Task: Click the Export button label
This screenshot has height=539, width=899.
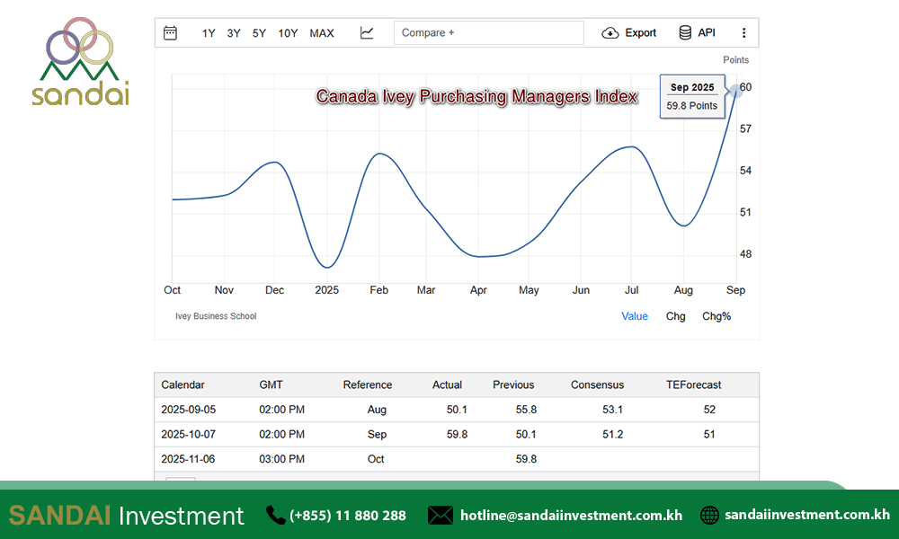Action: (x=641, y=33)
